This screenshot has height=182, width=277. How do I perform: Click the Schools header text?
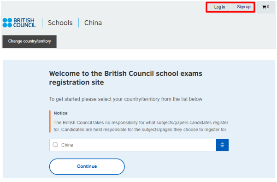pyautogui.click(x=60, y=23)
